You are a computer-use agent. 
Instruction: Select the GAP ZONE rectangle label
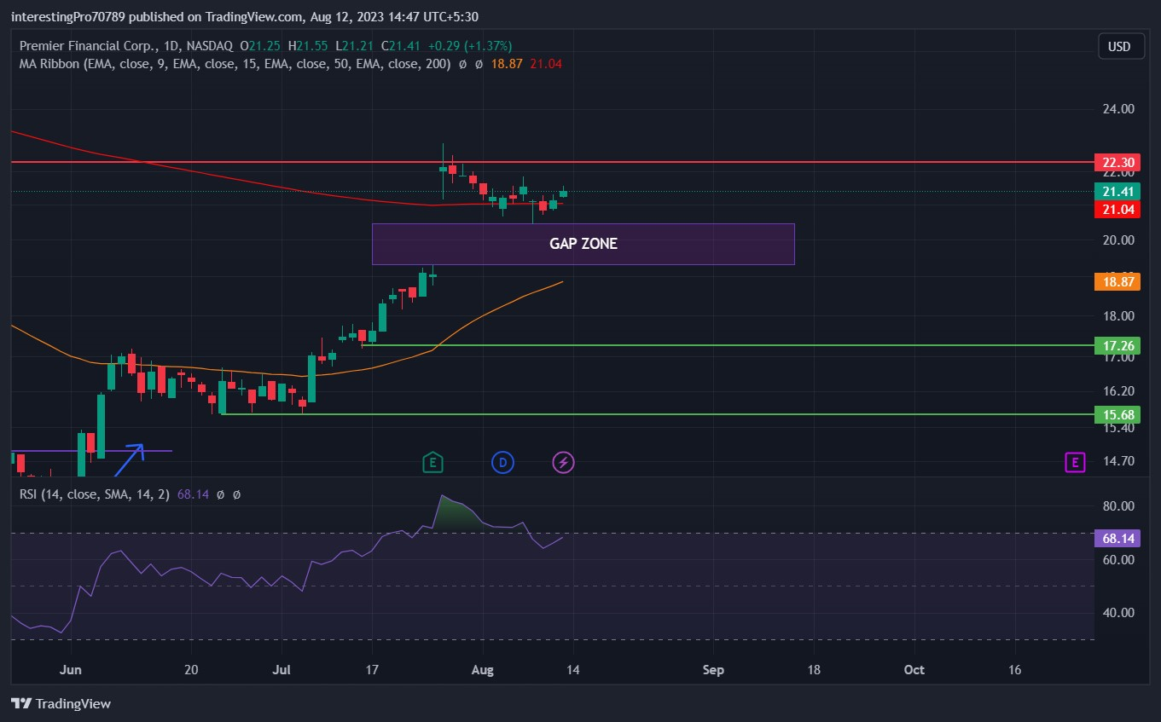[583, 244]
